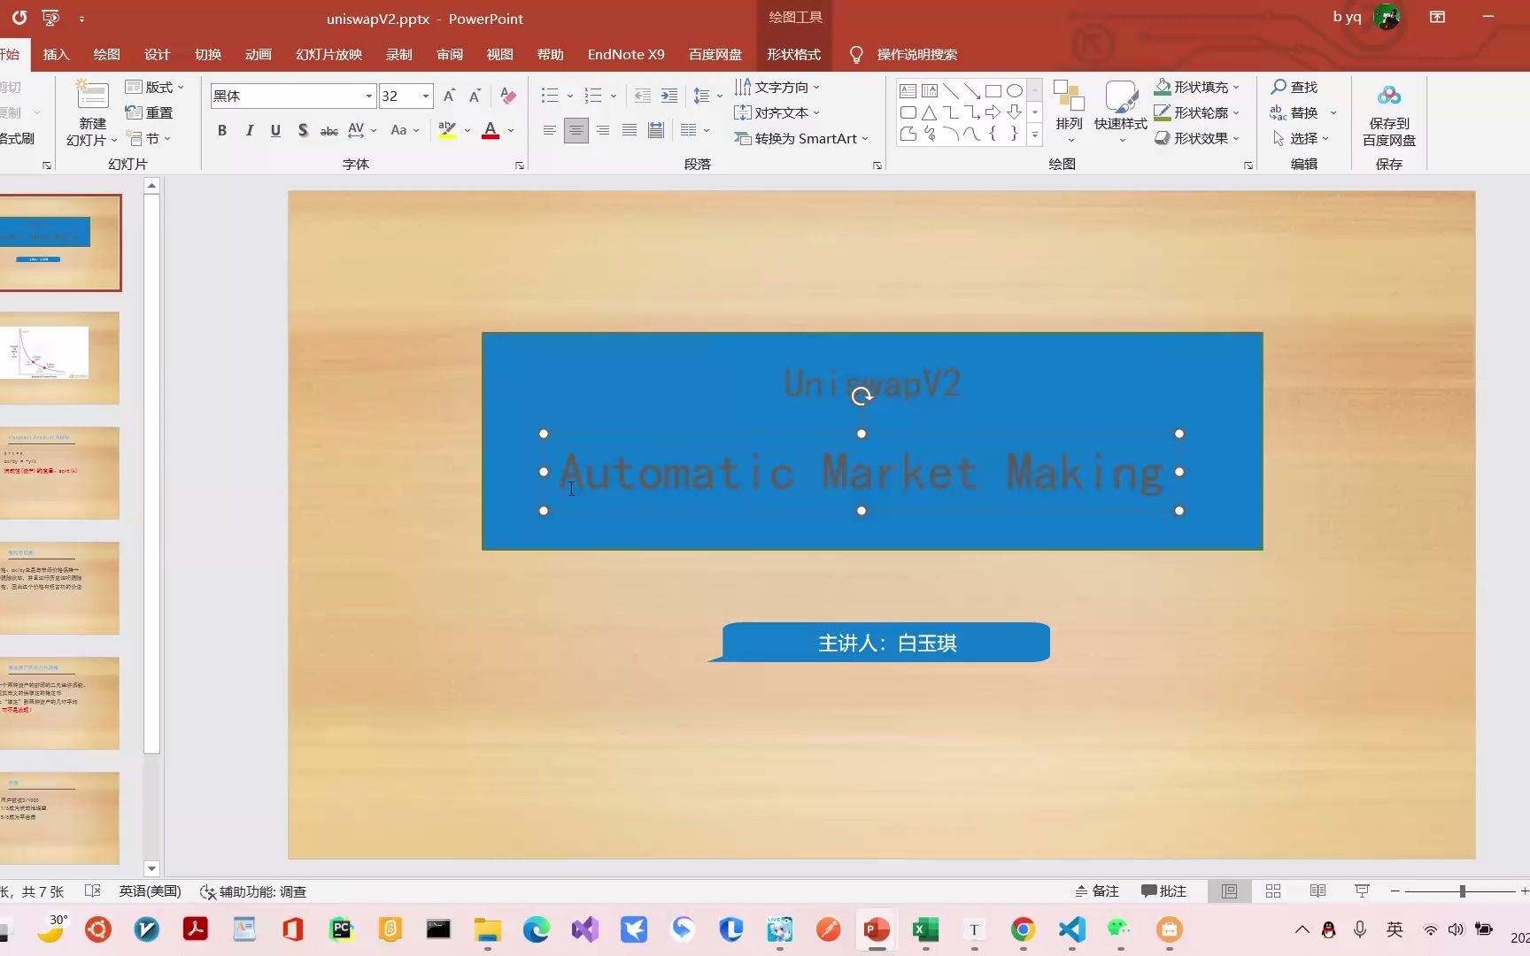Click Find (查找) button
The height and width of the screenshot is (956, 1530).
point(1294,87)
